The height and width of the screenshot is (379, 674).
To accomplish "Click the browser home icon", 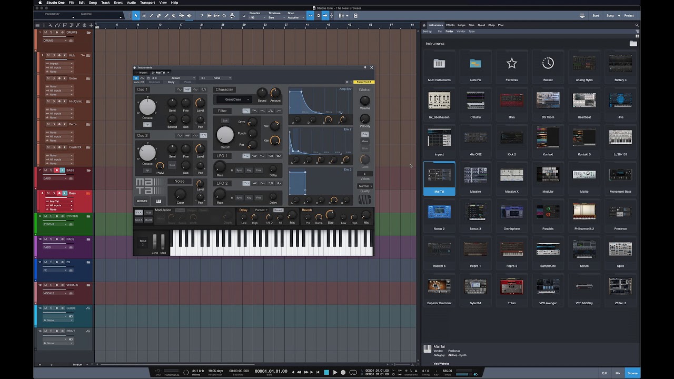I will [x=424, y=25].
